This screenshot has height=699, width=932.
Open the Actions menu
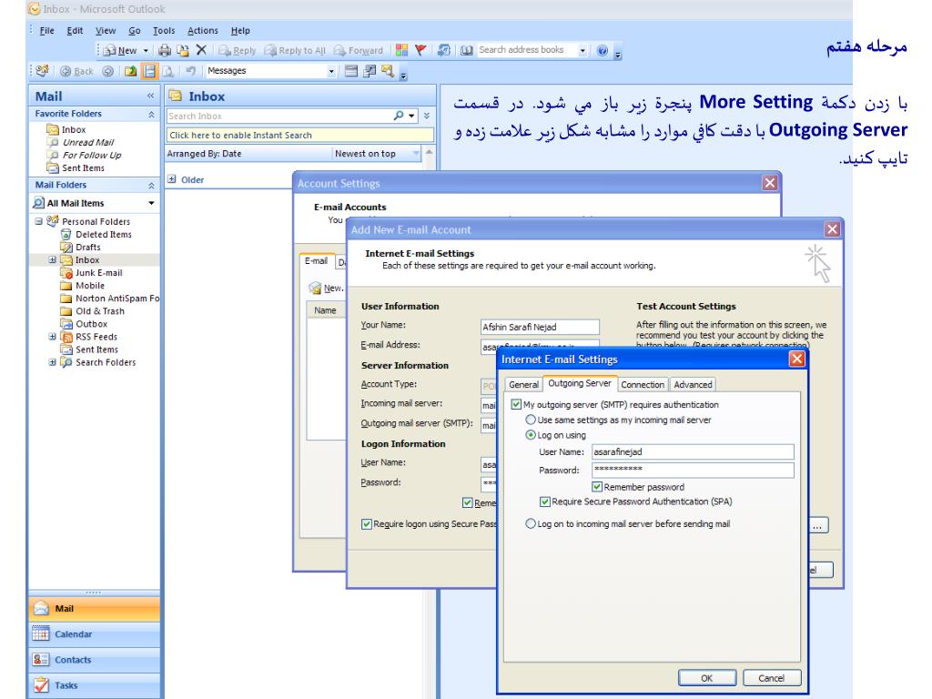tap(203, 31)
